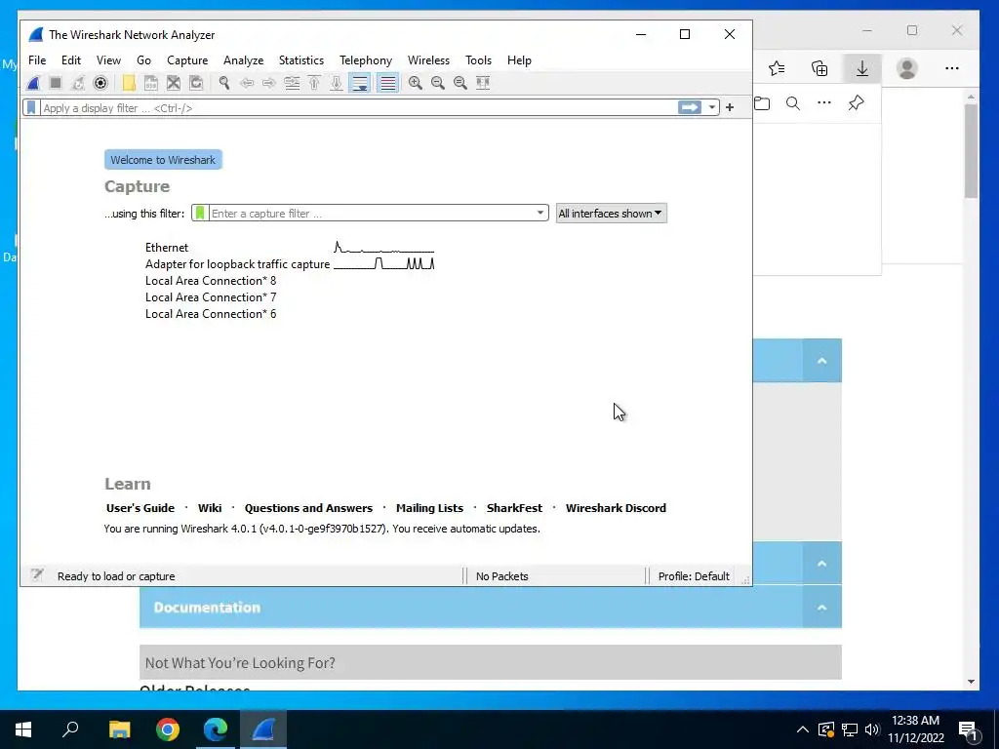Click in the capture filter input field

click(x=372, y=213)
